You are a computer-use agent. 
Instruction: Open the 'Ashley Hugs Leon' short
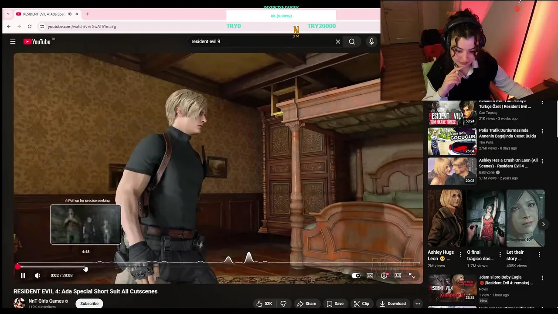point(446,218)
